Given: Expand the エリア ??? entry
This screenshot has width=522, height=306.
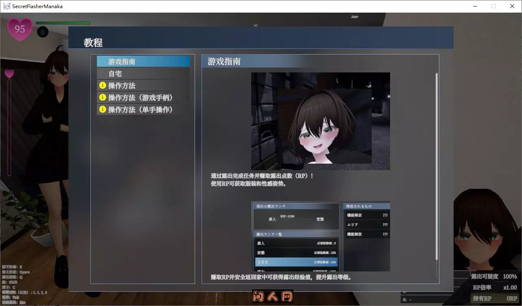Looking at the screenshot, I should pyautogui.click(x=367, y=224).
